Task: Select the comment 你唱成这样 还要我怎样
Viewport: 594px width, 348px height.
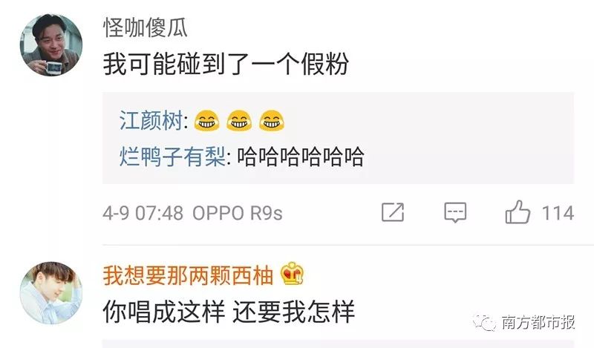Action: [229, 312]
